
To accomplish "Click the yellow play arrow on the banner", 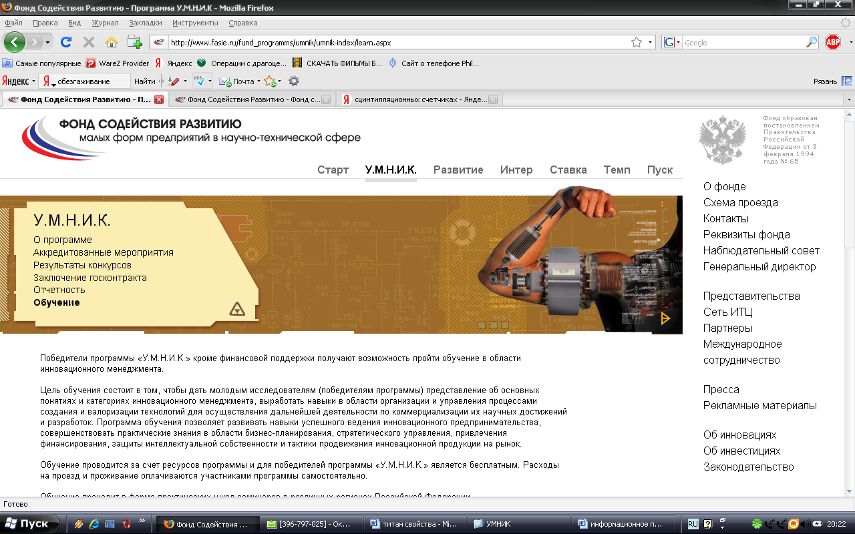I will point(665,318).
